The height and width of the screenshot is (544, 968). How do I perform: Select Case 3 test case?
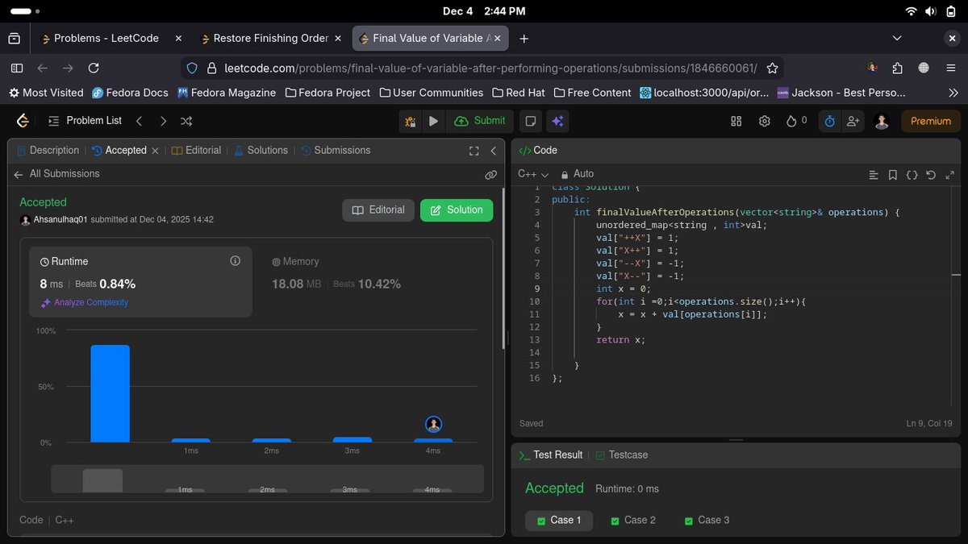(707, 521)
